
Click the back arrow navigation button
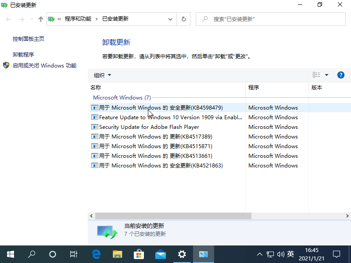pos(9,19)
